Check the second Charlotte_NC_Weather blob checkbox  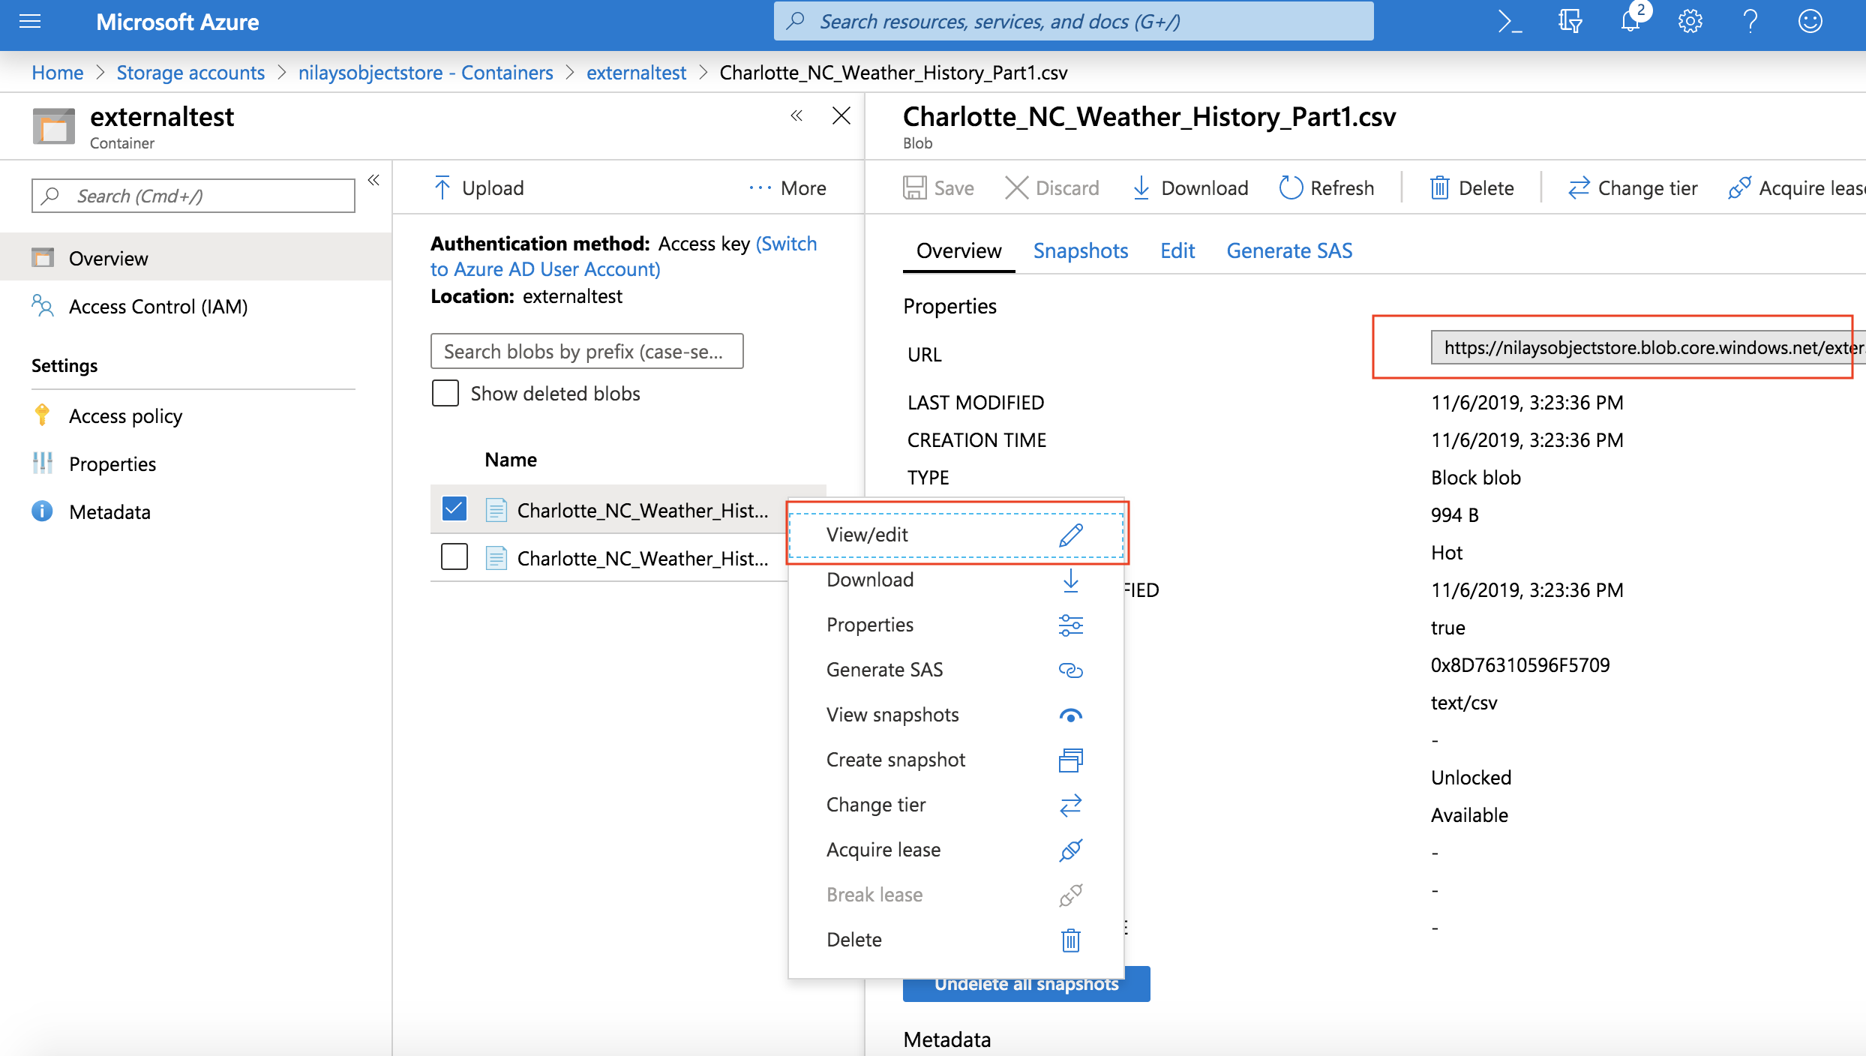point(454,557)
